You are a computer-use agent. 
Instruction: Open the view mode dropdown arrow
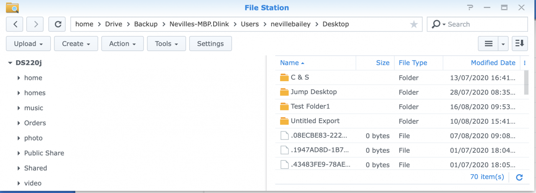(503, 44)
